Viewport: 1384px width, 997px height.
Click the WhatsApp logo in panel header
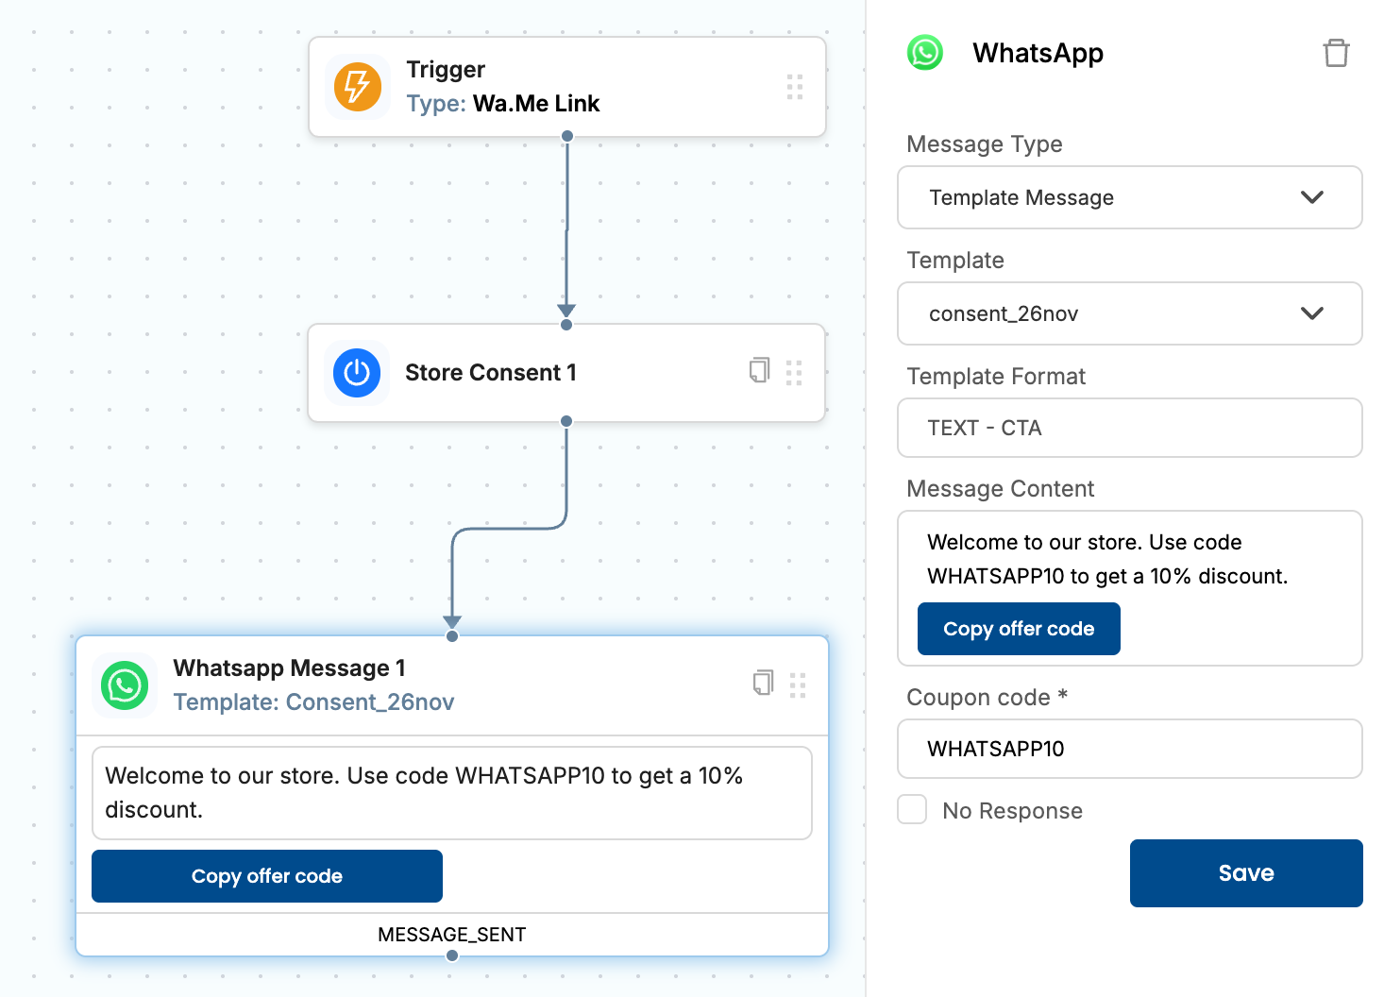(925, 53)
